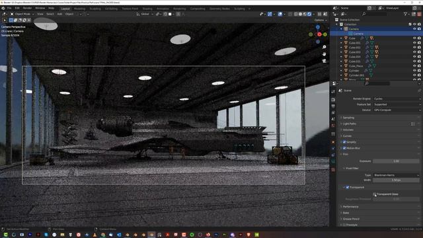423x238 pixels.
Task: Switch to the UV Editing workspace tab
Action: click(111, 9)
